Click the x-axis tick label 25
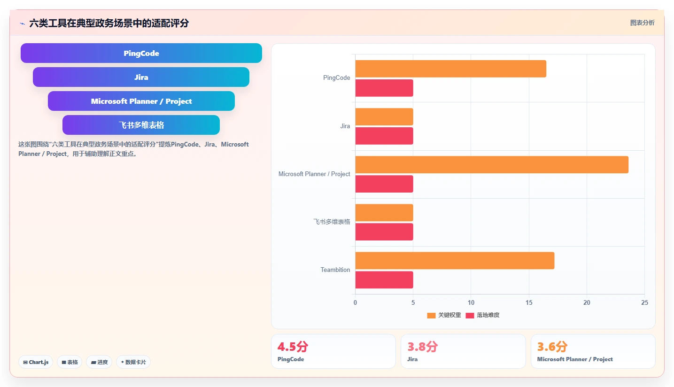The width and height of the screenshot is (674, 387). [644, 303]
